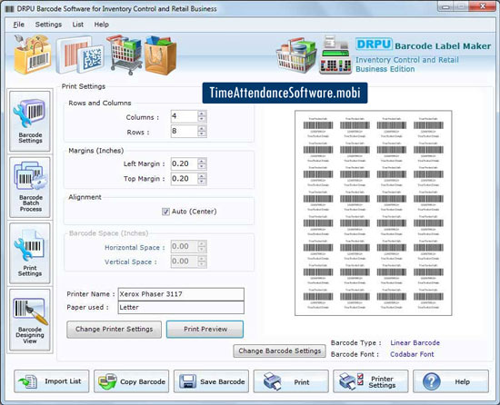Open the Settings menu
The image size is (500, 405).
coord(48,25)
